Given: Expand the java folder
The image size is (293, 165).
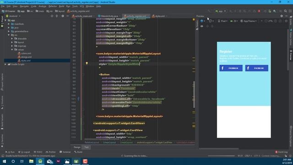Looking at the screenshot, I should click(x=9, y=27).
